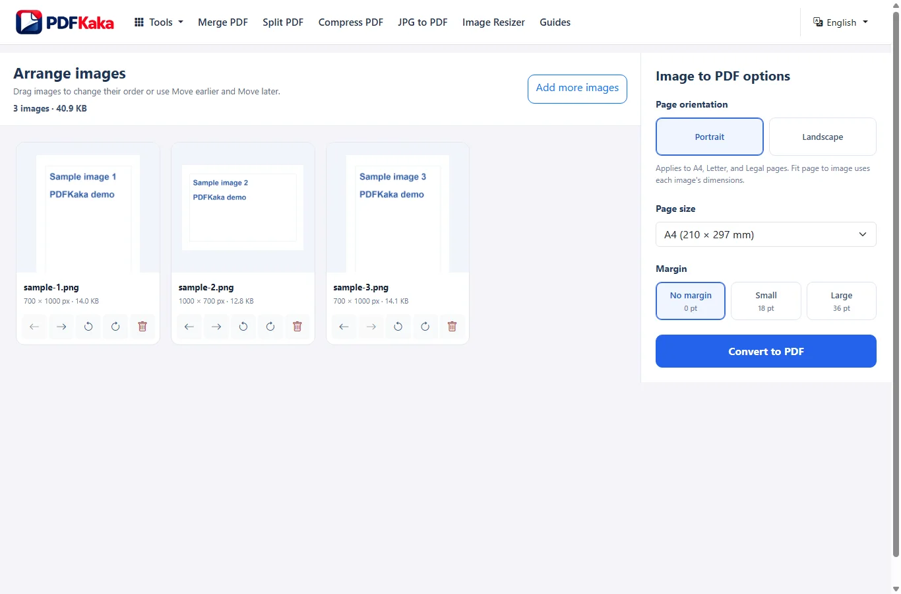Open Split PDF from the navbar
The image size is (901, 594).
[x=283, y=22]
